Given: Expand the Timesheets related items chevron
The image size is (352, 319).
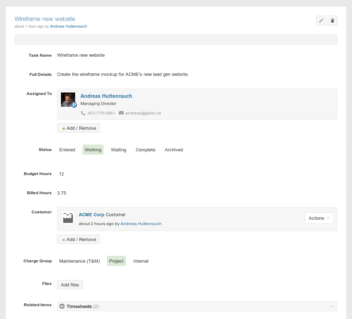Looking at the screenshot, I should 332,306.
